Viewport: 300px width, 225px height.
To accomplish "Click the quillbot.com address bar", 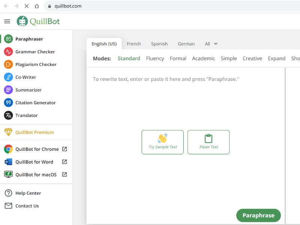I will tap(172, 6).
